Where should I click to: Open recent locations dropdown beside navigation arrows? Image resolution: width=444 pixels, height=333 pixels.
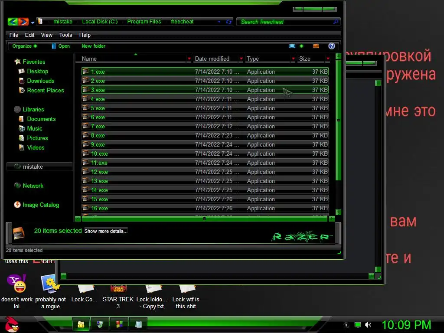33,23
